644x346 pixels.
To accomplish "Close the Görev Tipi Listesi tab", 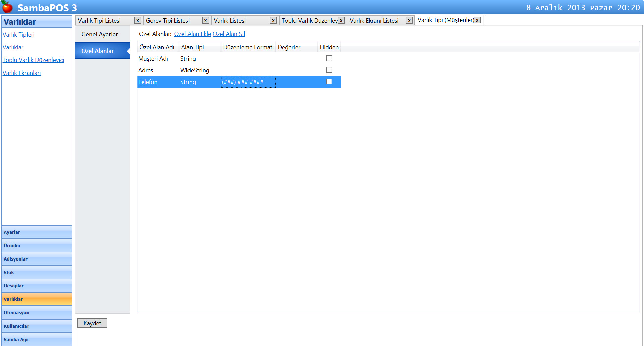I will point(205,21).
